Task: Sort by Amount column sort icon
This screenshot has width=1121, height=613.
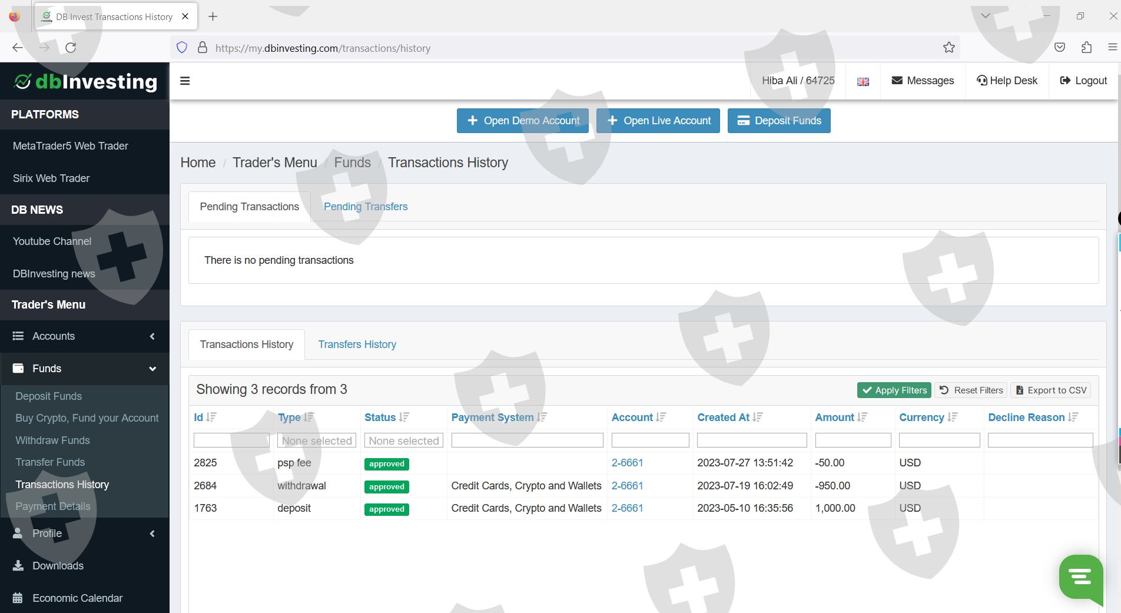Action: click(x=863, y=417)
